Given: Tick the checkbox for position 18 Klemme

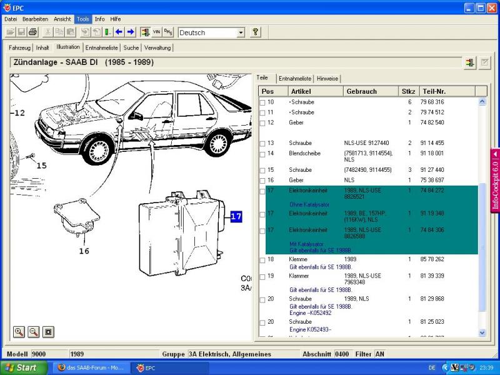Looking at the screenshot, I should click(262, 260).
